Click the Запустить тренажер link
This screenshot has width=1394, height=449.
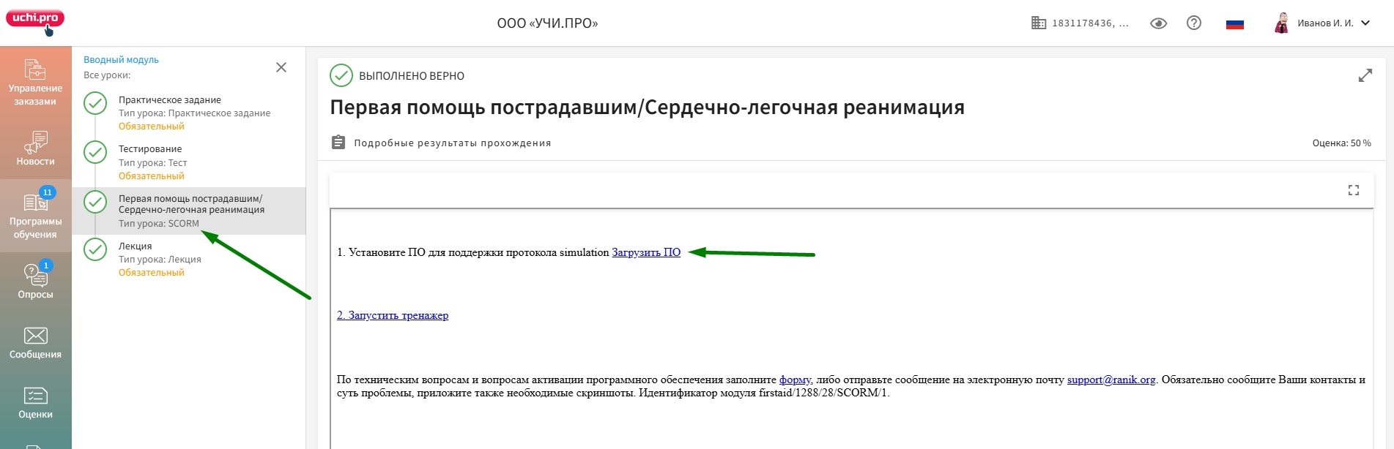[393, 315]
